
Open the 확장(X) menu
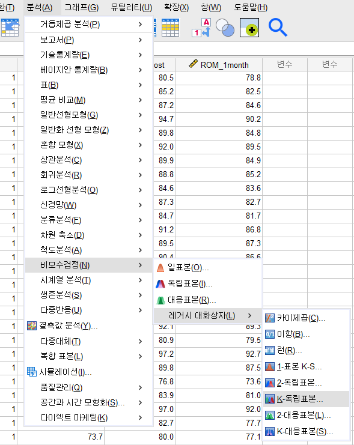(177, 7)
